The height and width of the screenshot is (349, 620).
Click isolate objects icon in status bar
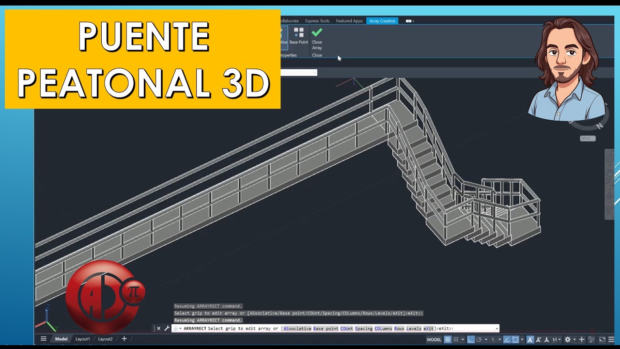(591, 339)
